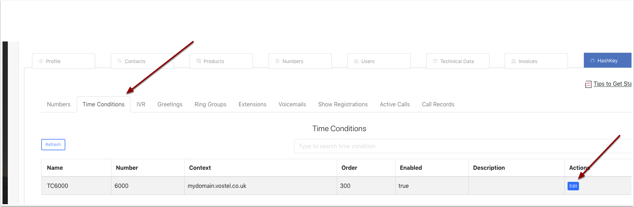634x207 pixels.
Task: Select the Time Conditions sub-tab
Action: [x=103, y=104]
